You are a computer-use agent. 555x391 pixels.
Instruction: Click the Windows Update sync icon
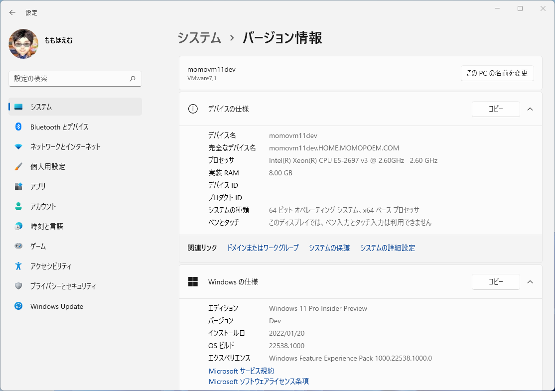18,306
